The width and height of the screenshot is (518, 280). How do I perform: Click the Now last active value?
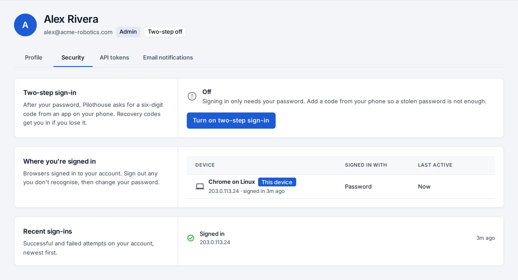click(x=424, y=186)
